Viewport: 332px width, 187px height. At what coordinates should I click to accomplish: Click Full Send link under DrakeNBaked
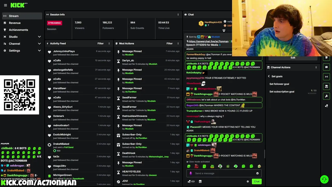69,147
